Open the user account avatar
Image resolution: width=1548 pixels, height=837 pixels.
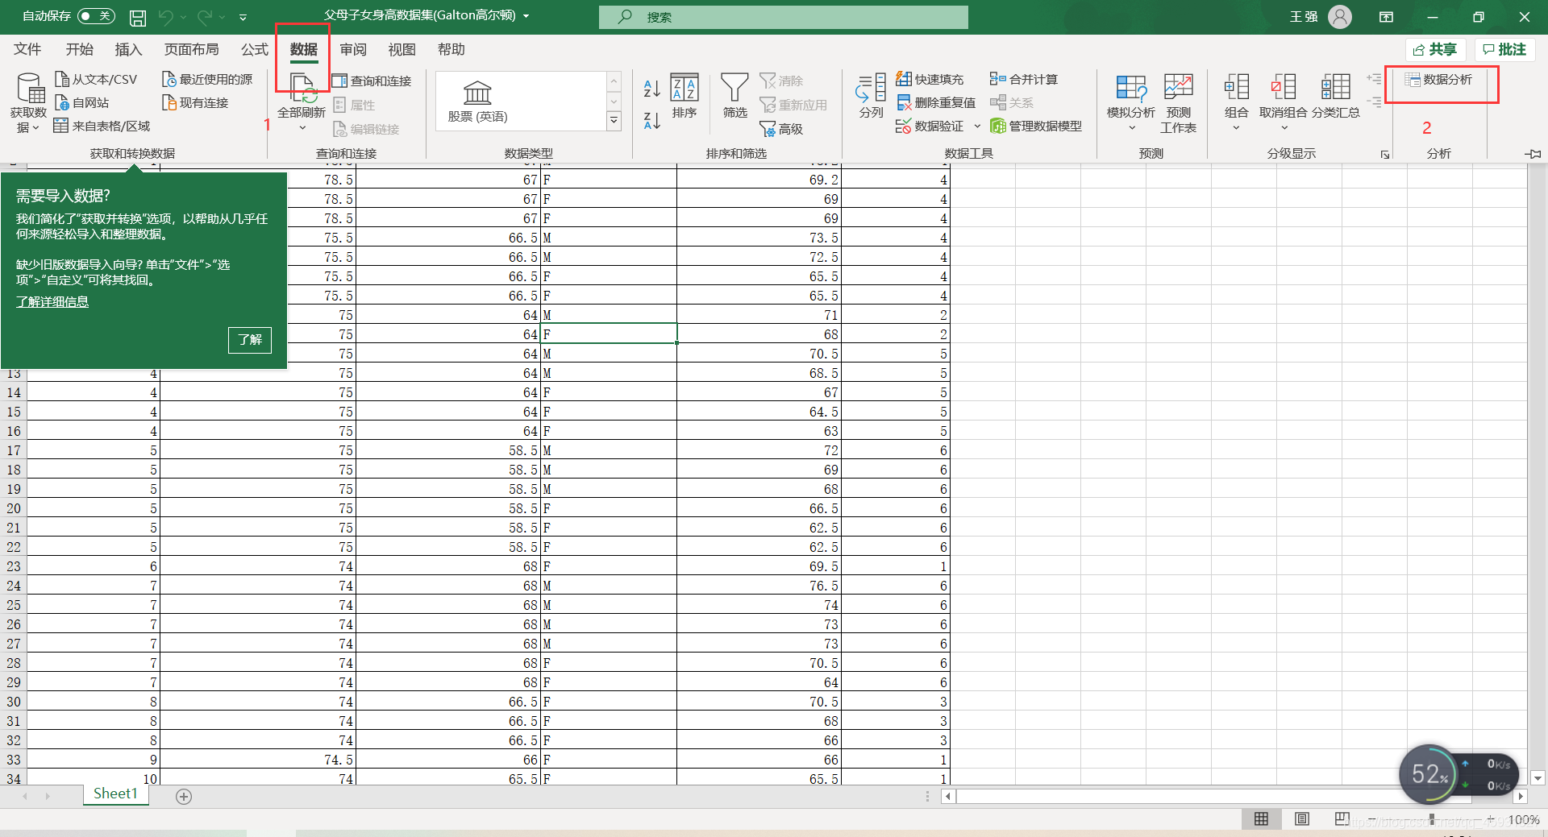tap(1340, 17)
